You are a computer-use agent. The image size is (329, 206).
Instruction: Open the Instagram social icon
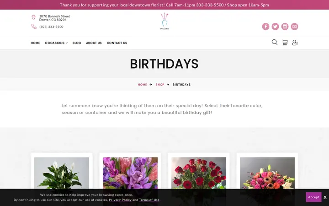[x=285, y=27]
